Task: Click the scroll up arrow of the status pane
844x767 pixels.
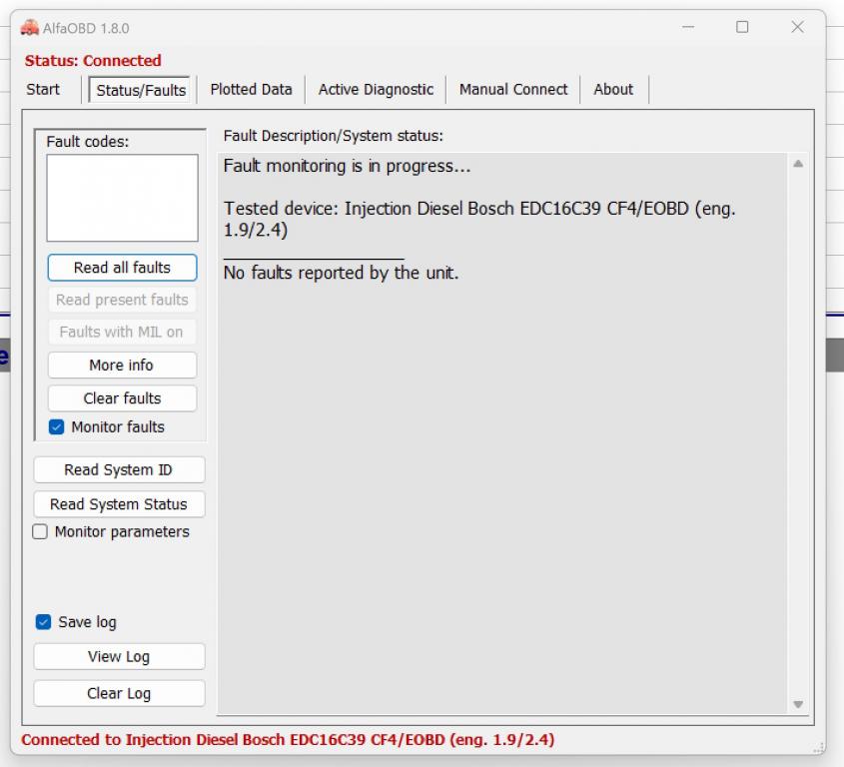Action: point(798,164)
